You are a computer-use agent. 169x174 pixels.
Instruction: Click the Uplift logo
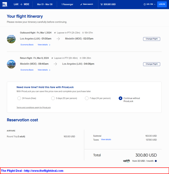click(126, 161)
